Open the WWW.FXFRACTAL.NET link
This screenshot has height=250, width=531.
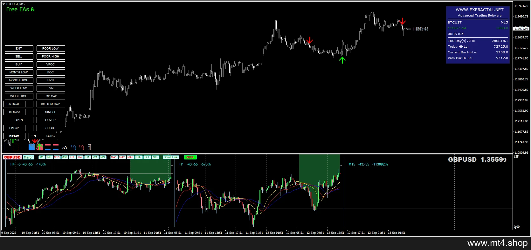(479, 10)
